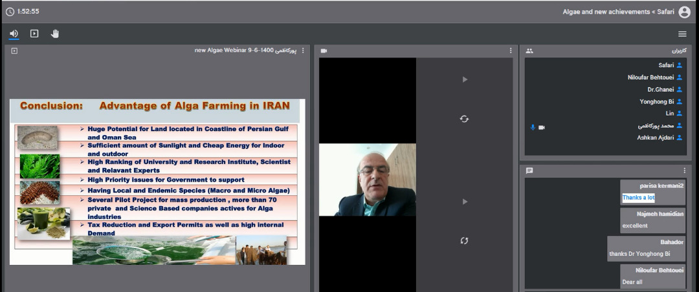Click the attendees group icon
Image resolution: width=699 pixels, height=292 pixels.
[x=529, y=50]
